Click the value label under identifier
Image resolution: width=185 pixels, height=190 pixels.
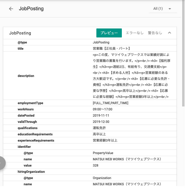coord(28,165)
